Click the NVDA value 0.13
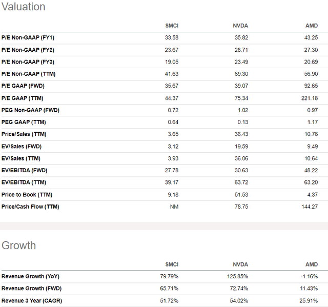The image size is (328, 307). pyautogui.click(x=243, y=122)
